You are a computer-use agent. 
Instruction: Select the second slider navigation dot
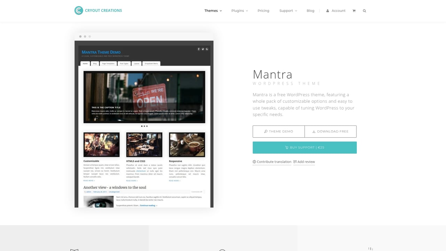[144, 126]
